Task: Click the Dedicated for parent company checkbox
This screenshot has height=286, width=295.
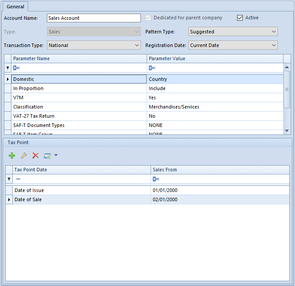Action: [x=148, y=18]
